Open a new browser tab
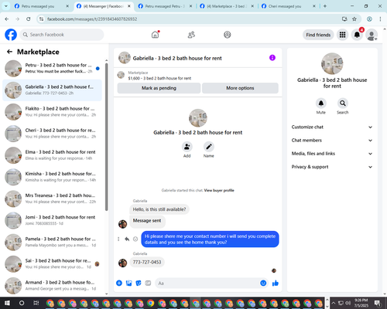The width and height of the screenshot is (387, 309). click(325, 6)
